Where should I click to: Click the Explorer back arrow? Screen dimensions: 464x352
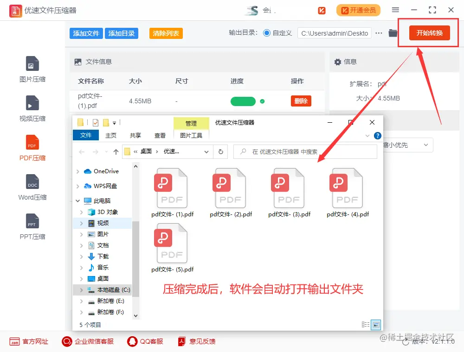(x=82, y=152)
